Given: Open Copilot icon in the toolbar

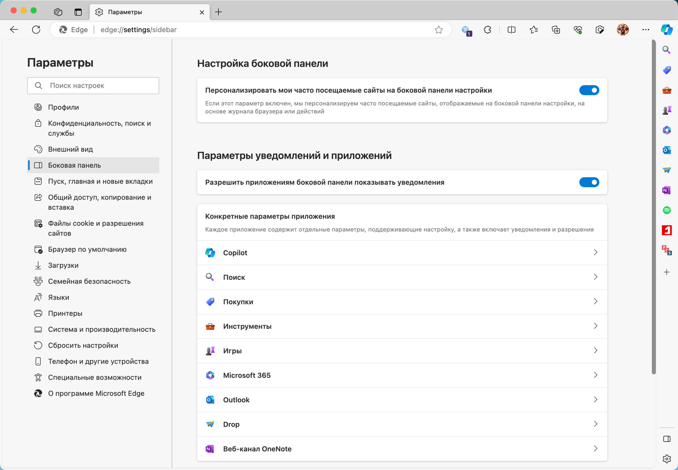Looking at the screenshot, I should pos(666,30).
